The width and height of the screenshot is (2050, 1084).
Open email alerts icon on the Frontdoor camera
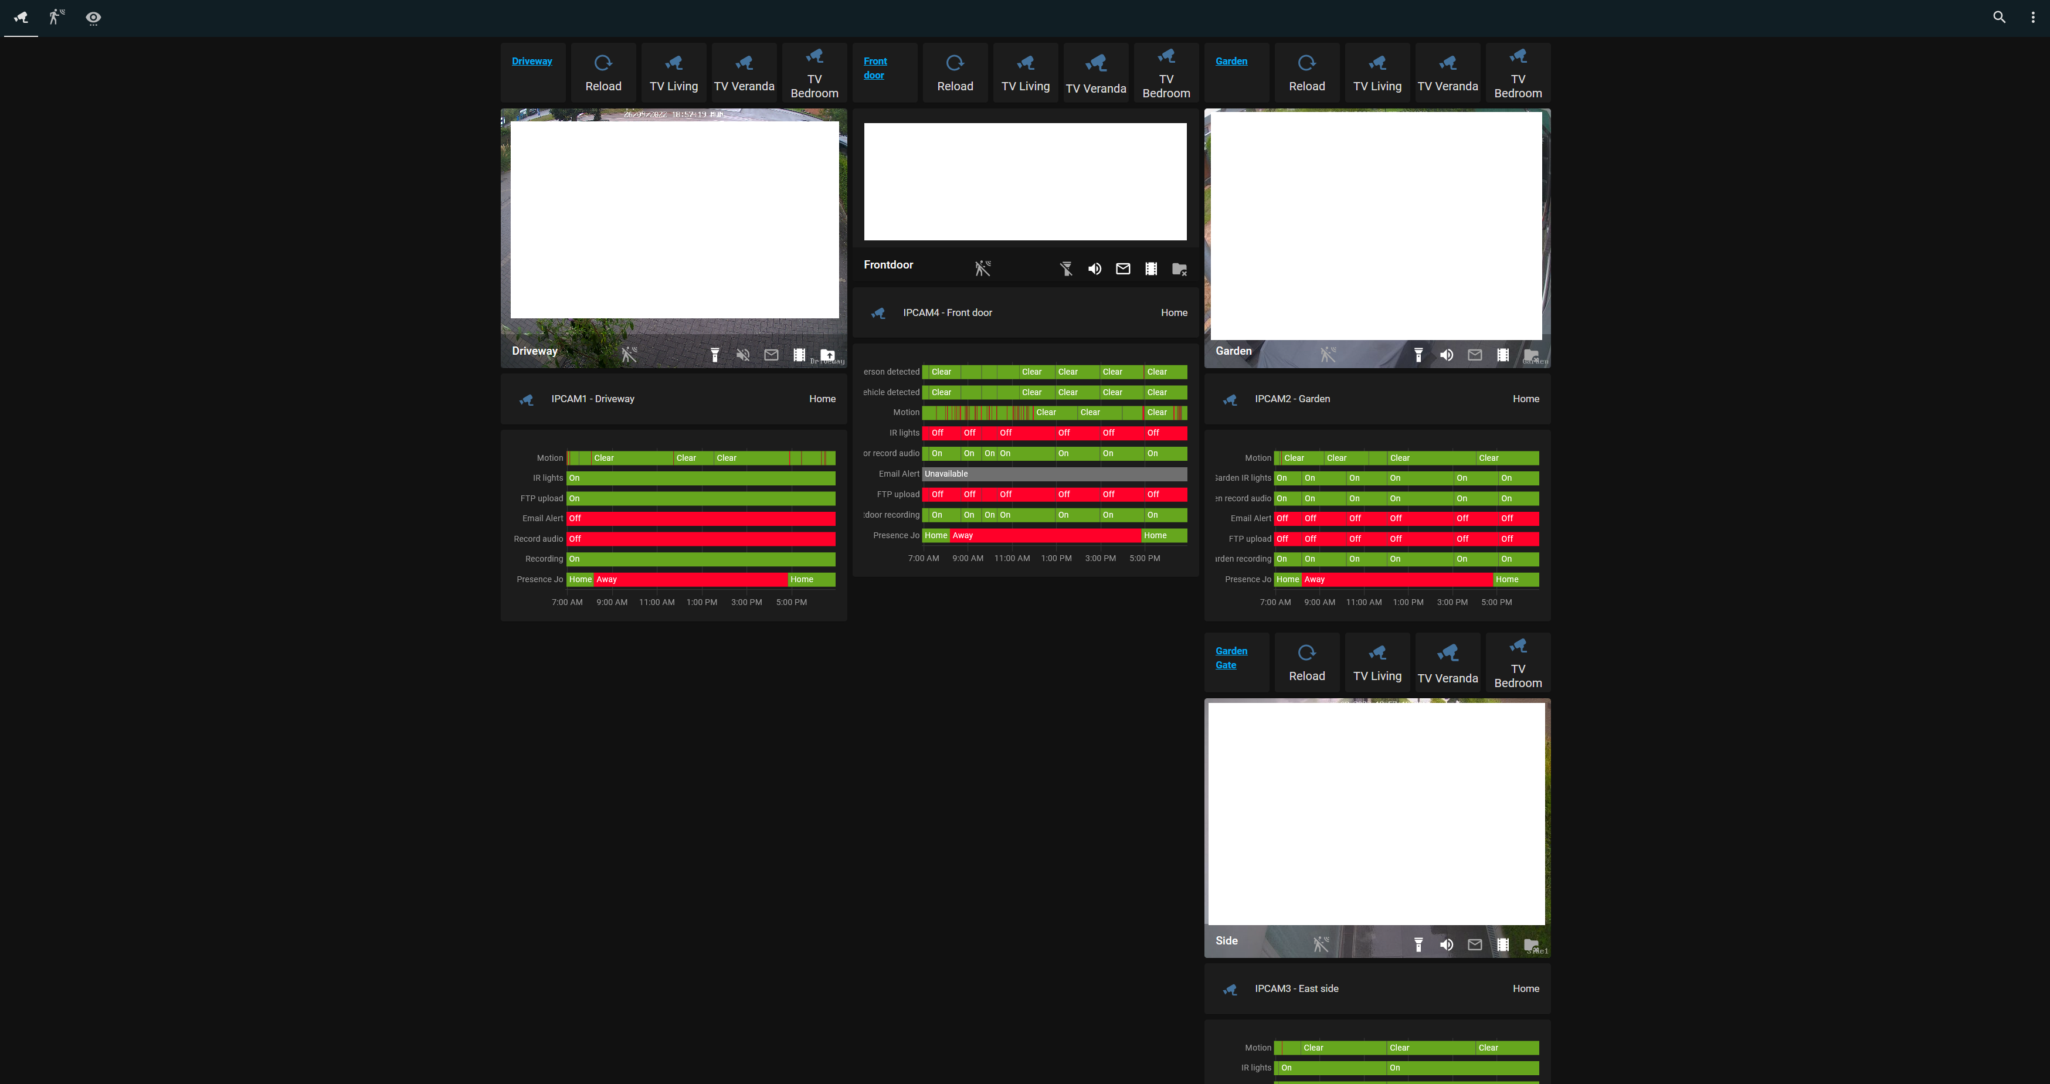[x=1123, y=268]
